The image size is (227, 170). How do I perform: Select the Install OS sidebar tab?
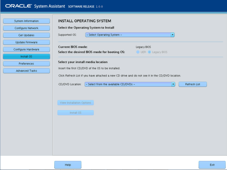tap(26, 56)
